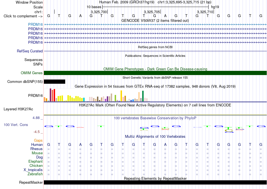Click the Common dbSNP(155) label
The image size is (267, 189).
click(x=25, y=81)
